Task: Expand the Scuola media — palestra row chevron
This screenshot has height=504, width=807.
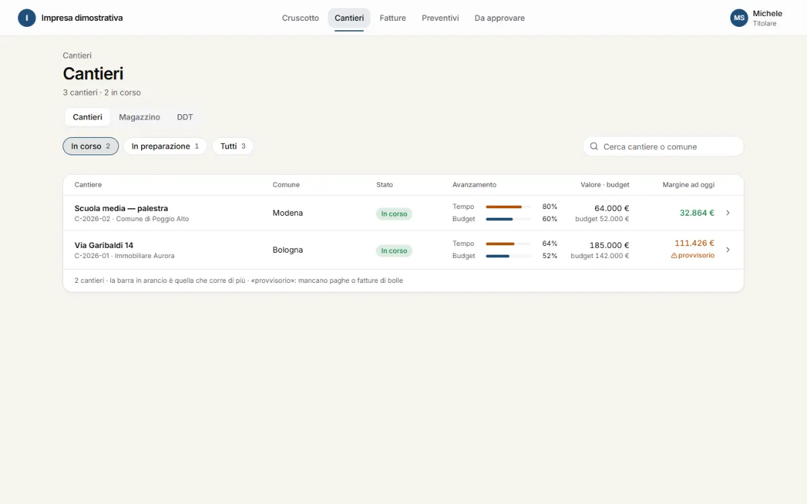Action: point(728,213)
